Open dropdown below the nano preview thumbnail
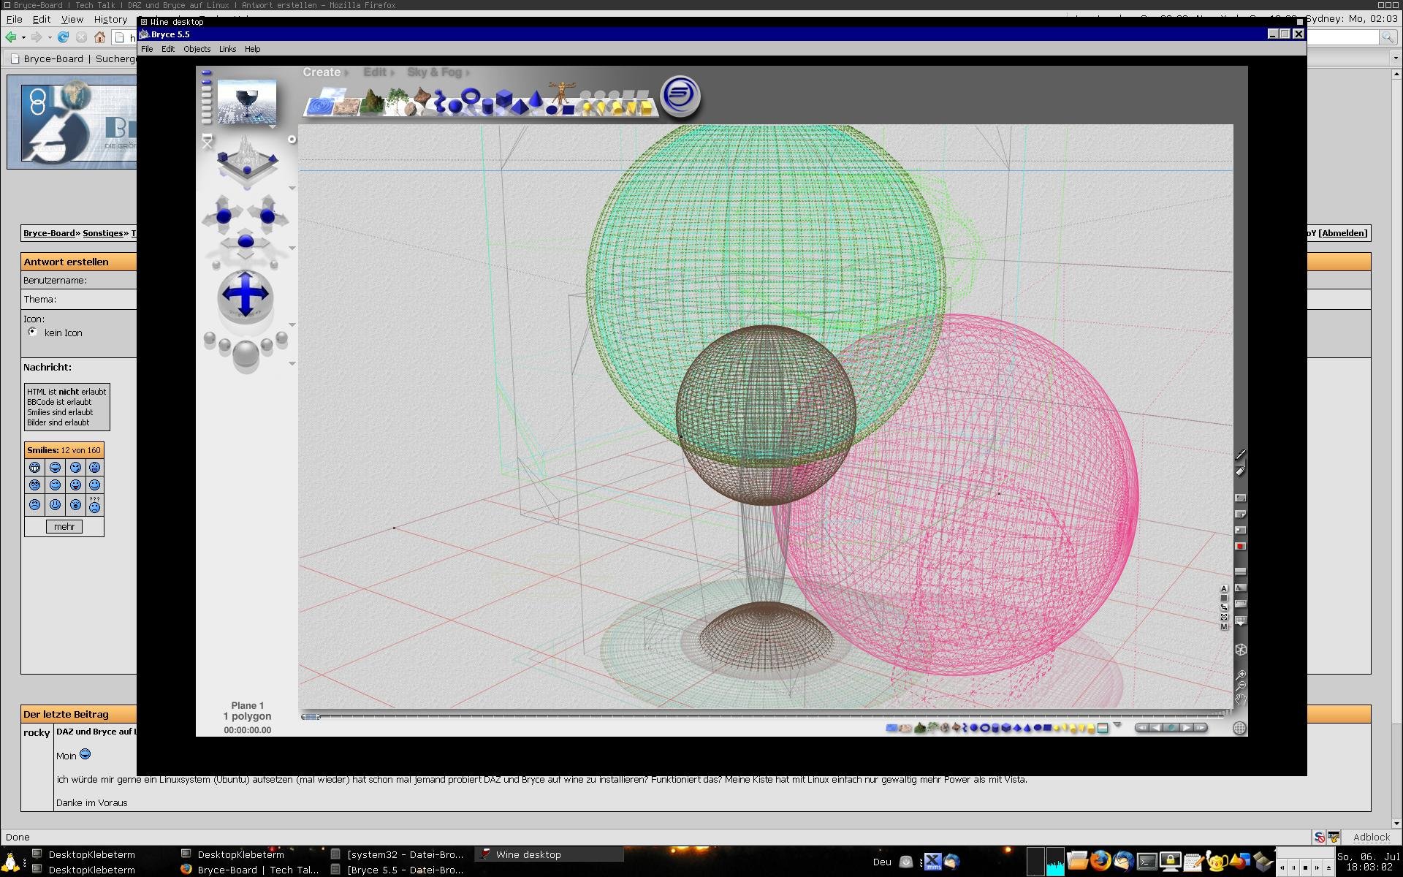The height and width of the screenshot is (877, 1403). tap(273, 127)
